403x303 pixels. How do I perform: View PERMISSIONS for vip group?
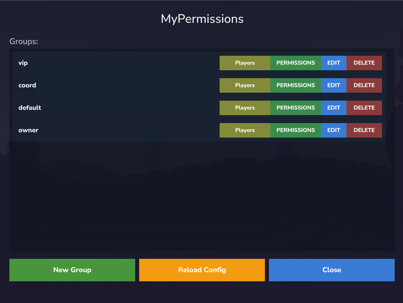296,63
